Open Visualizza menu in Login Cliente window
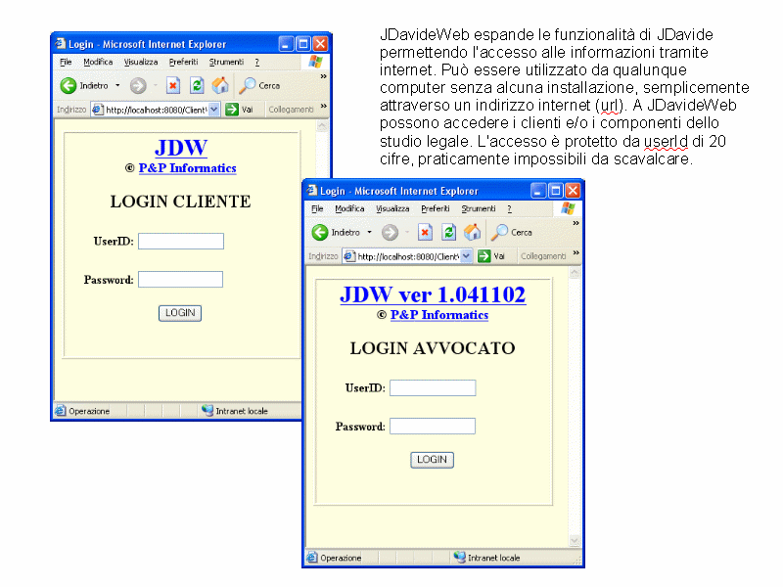The height and width of the screenshot is (587, 783). click(141, 62)
